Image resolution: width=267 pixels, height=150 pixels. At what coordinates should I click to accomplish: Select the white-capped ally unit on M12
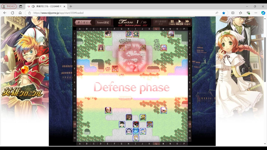point(164,110)
